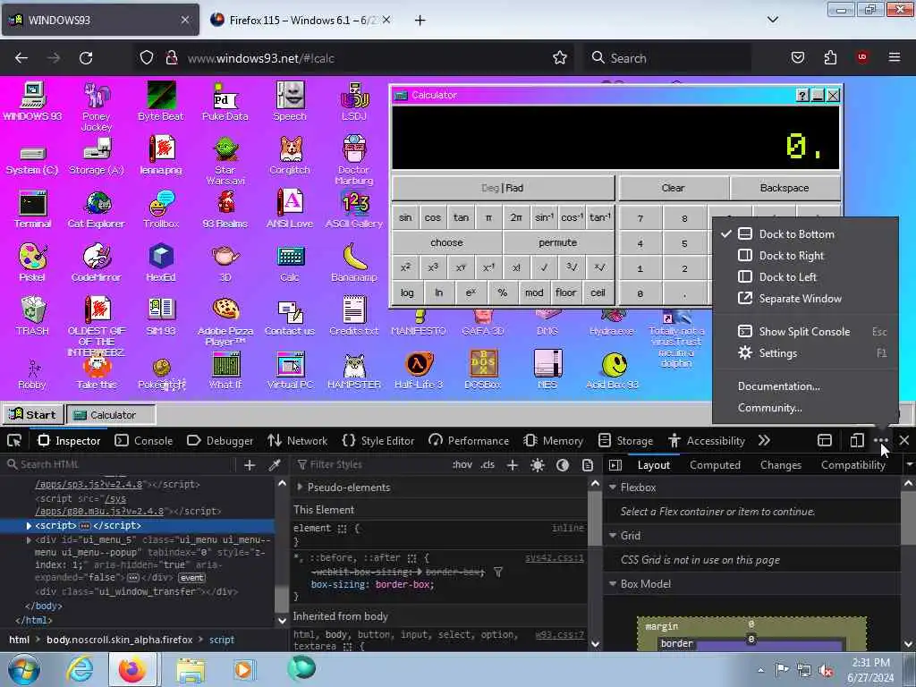Click the Windows Start orb
Screen dimensions: 916x687
24,669
